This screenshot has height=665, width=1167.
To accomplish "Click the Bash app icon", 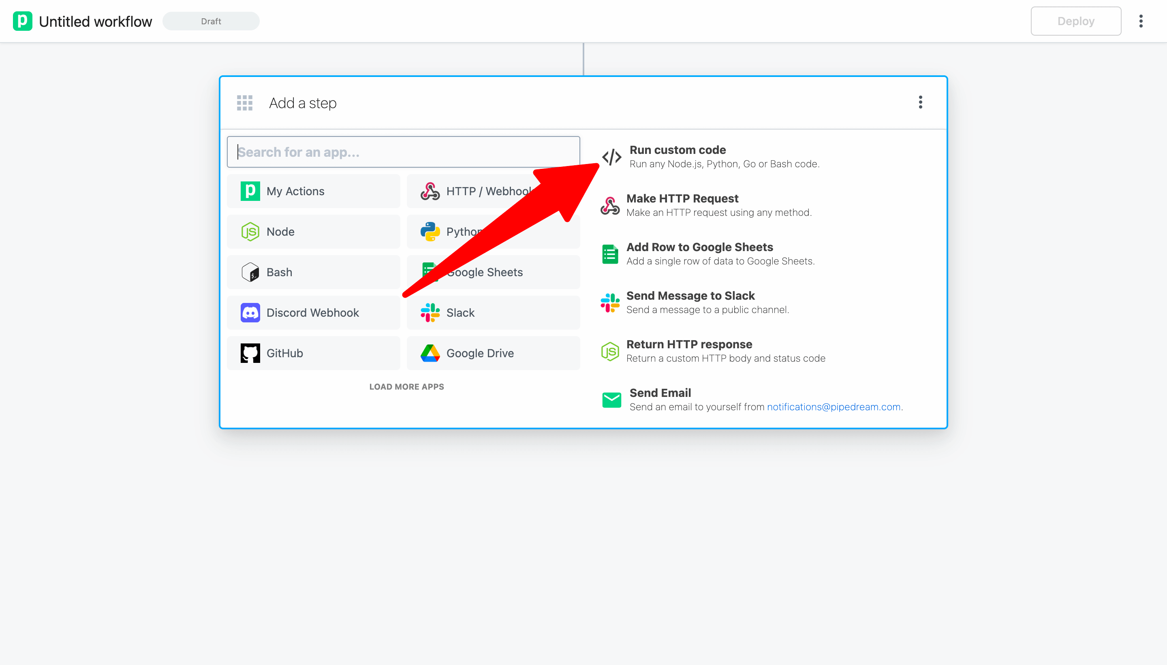I will (x=250, y=272).
